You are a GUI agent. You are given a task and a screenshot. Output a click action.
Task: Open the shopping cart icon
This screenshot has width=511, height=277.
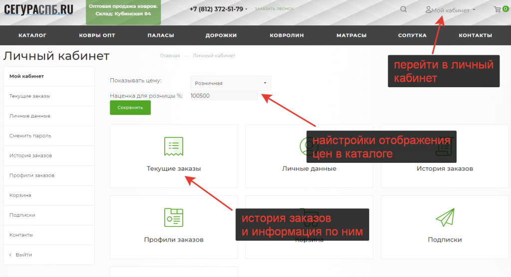(497, 9)
